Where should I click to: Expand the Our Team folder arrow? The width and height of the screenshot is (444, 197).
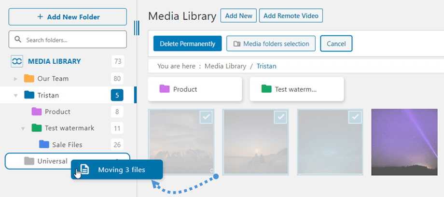point(15,79)
